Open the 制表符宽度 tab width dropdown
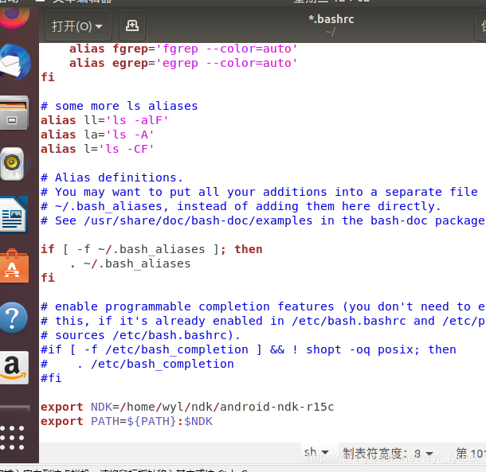Screen dimensions: 486x472 coord(388,454)
